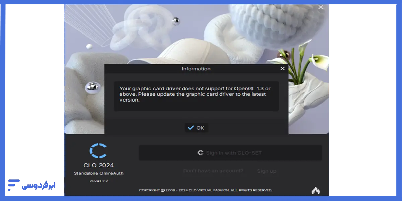Click Sign in with CLO-SET button
Screen dimensions: 402x201
(230, 153)
